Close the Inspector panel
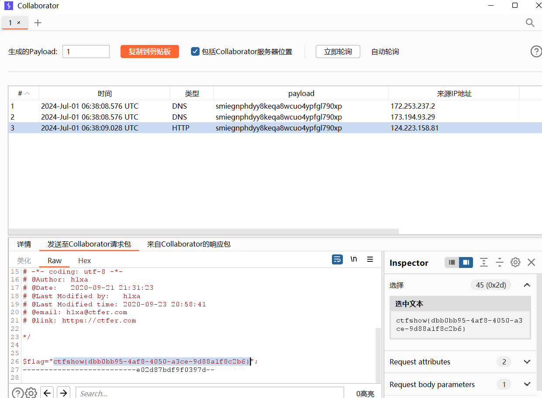The image size is (542, 398). [531, 262]
